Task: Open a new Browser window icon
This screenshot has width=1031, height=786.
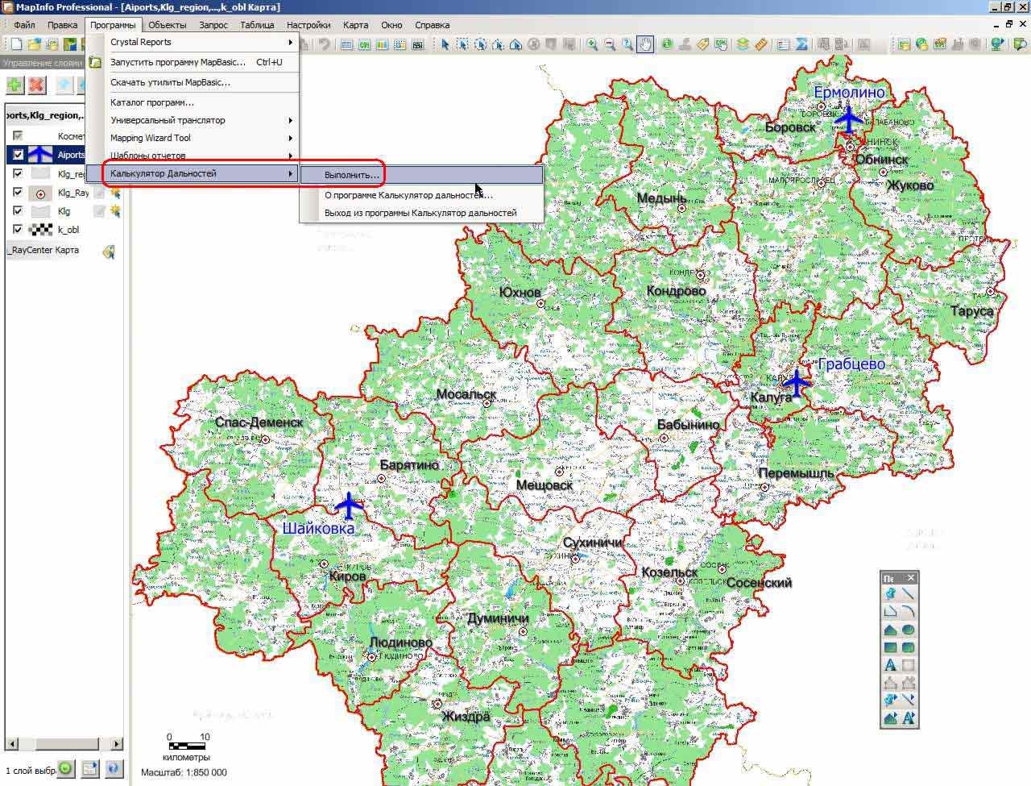Action: coord(347,44)
